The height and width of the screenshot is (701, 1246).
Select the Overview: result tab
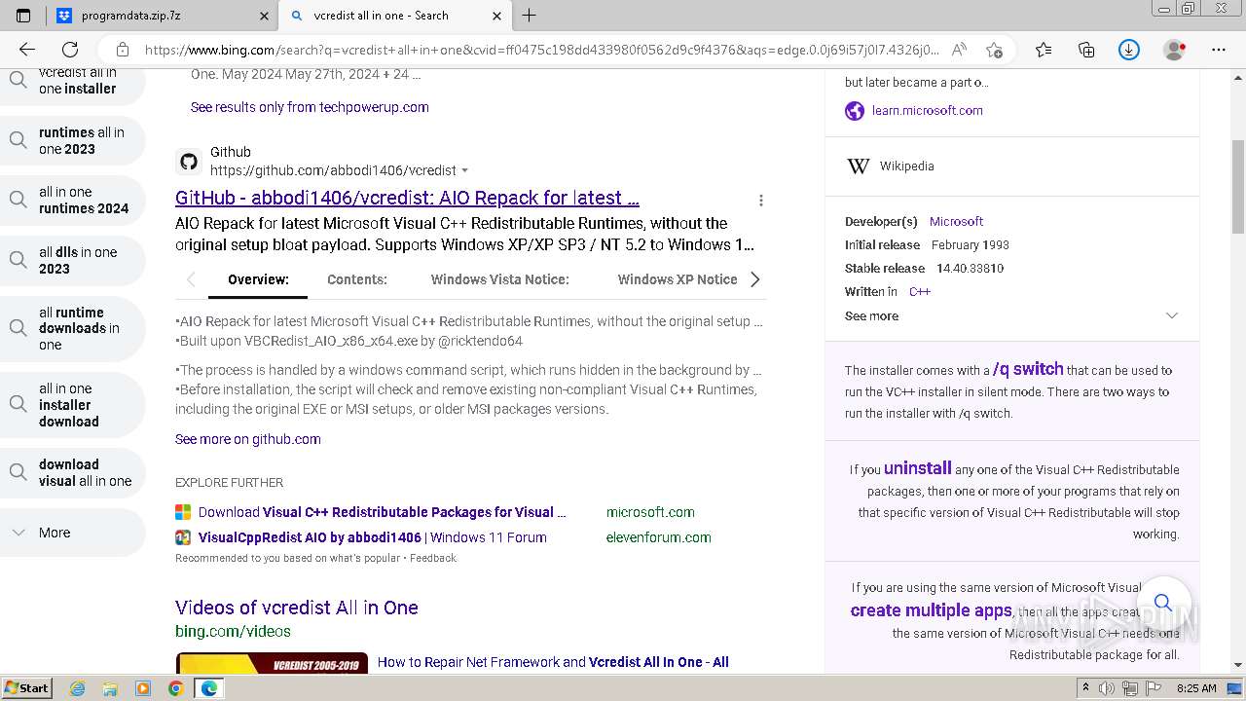(x=258, y=279)
